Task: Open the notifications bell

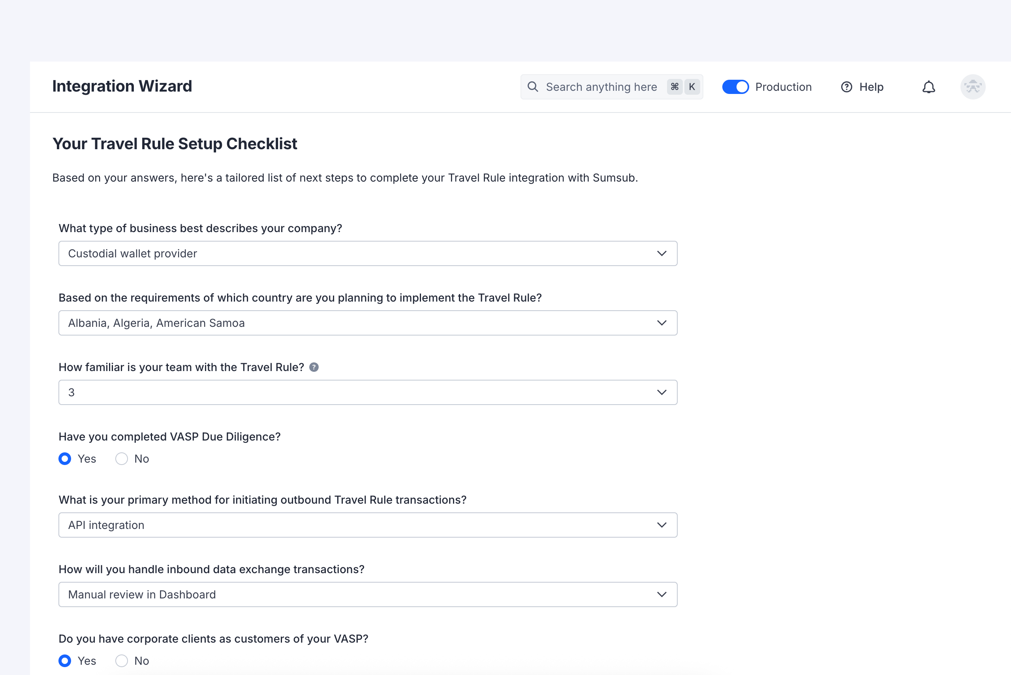Action: 928,87
